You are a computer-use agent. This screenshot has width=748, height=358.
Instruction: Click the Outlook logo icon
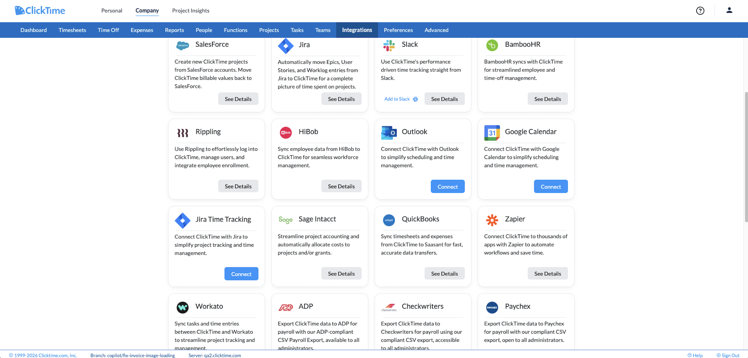pyautogui.click(x=389, y=133)
